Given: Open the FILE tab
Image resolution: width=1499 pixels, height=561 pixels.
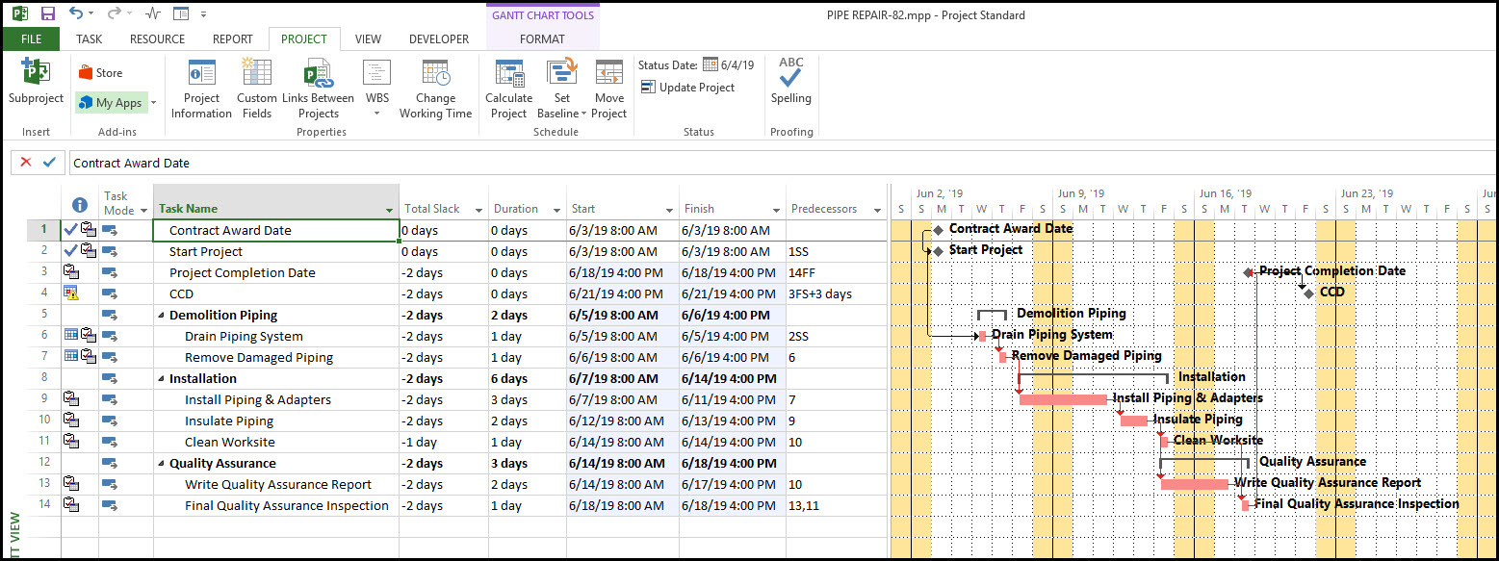Looking at the screenshot, I should [x=31, y=39].
